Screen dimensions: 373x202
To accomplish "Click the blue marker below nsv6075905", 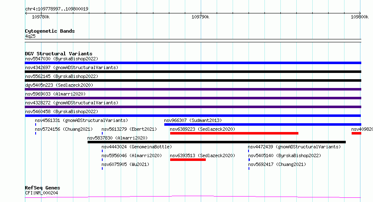I will tap(102, 168).
